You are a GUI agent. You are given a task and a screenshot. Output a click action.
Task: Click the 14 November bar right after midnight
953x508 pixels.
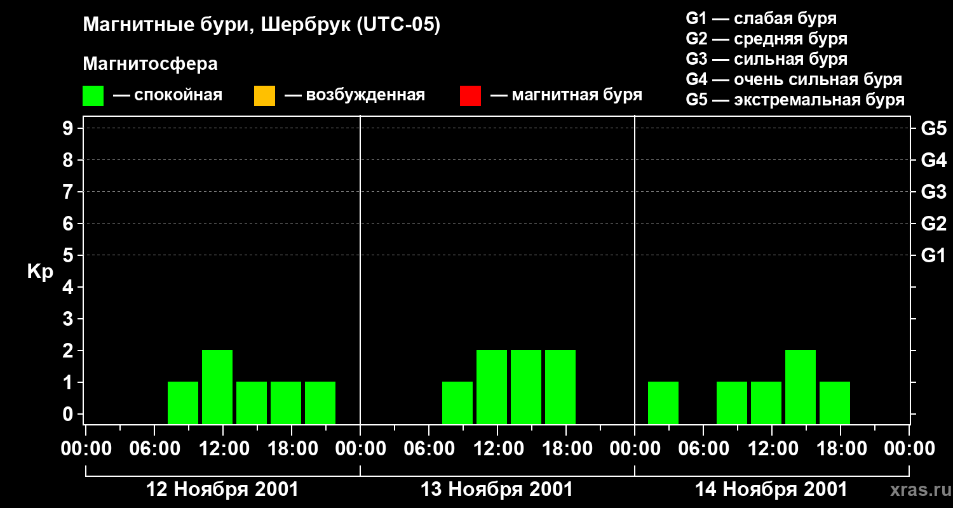pos(663,403)
